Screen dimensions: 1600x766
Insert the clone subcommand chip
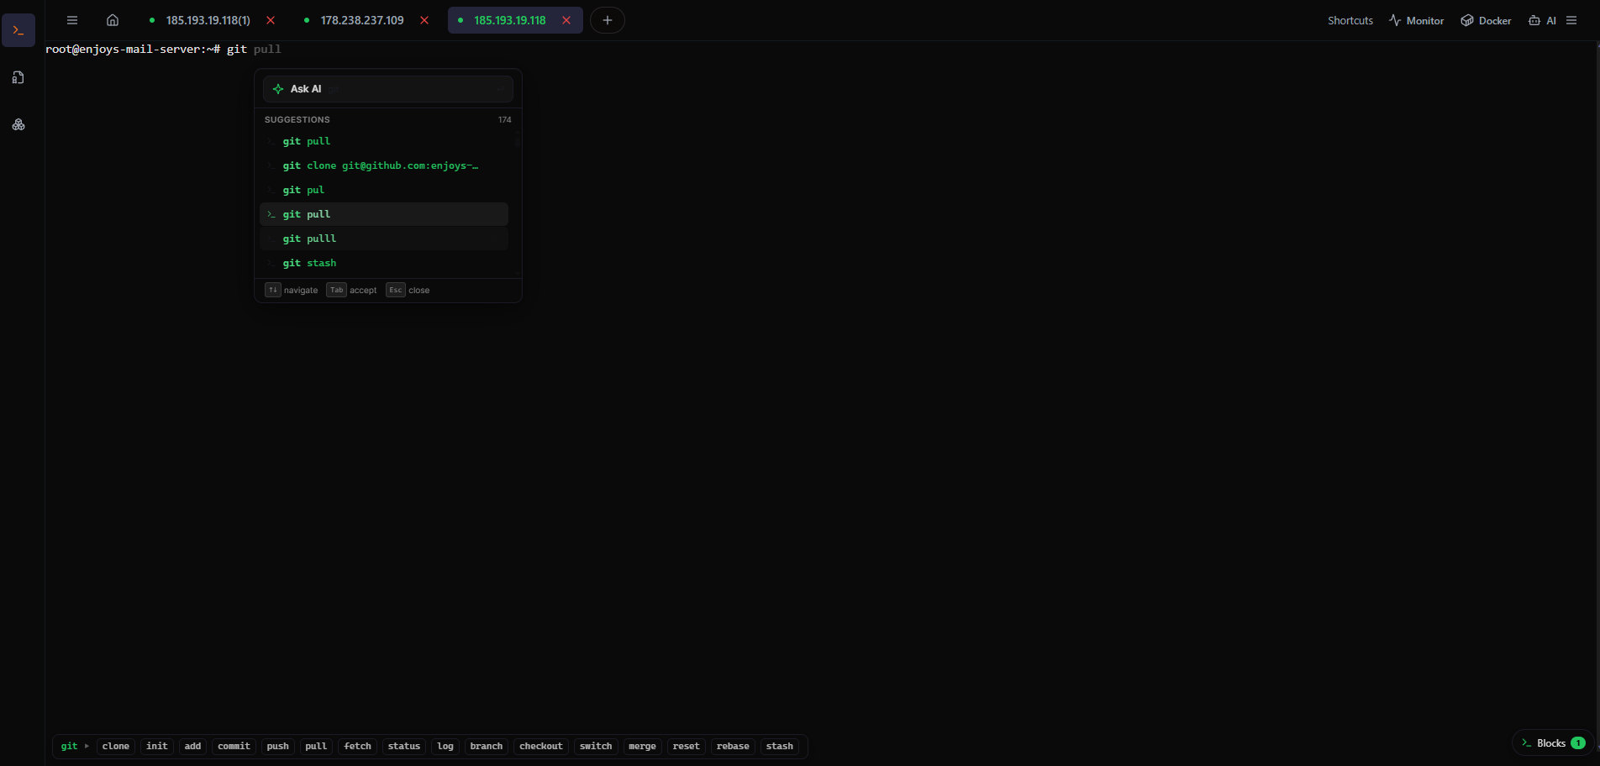point(116,746)
